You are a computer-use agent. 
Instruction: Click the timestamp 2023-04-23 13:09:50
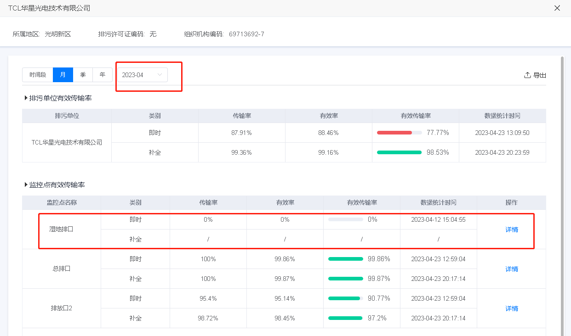point(502,133)
